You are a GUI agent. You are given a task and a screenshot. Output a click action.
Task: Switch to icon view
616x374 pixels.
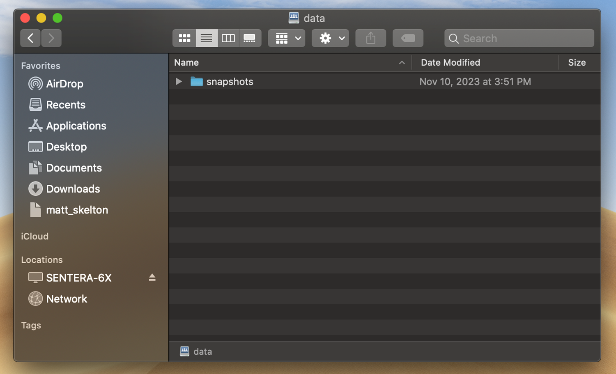coord(184,38)
